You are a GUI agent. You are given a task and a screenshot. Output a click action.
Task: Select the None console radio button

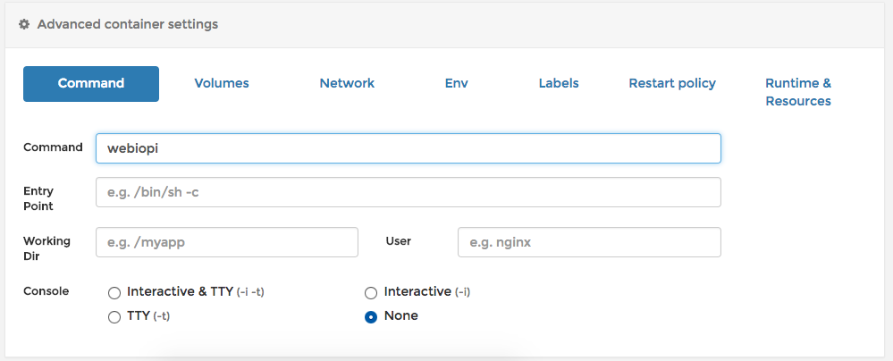tap(371, 316)
